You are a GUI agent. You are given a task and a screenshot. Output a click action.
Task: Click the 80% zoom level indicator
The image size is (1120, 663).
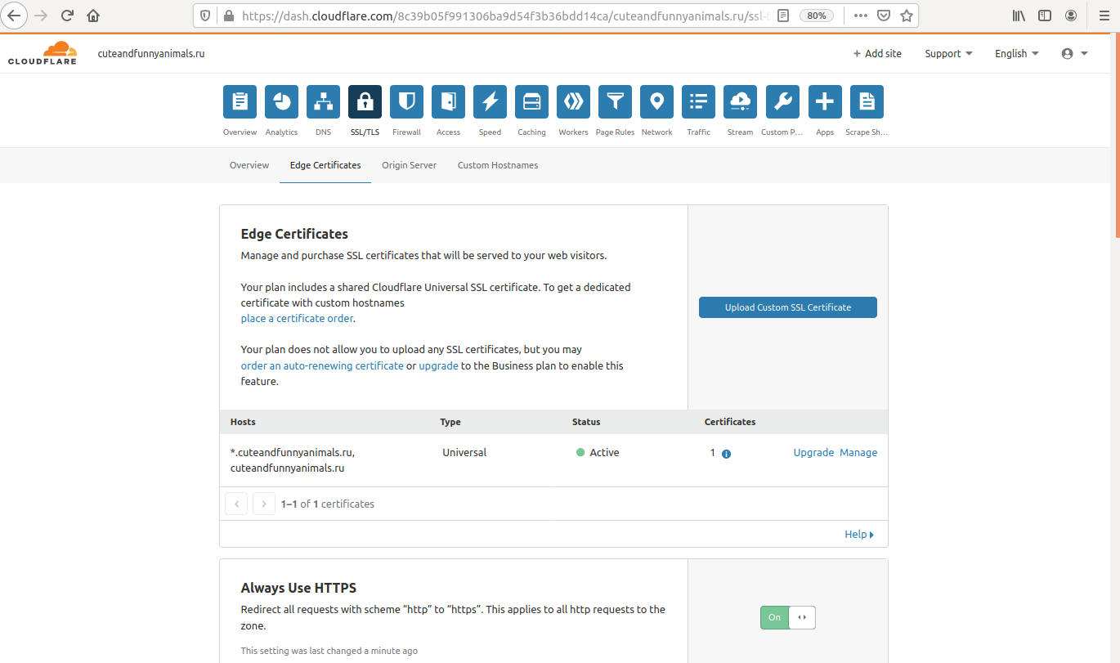[816, 16]
